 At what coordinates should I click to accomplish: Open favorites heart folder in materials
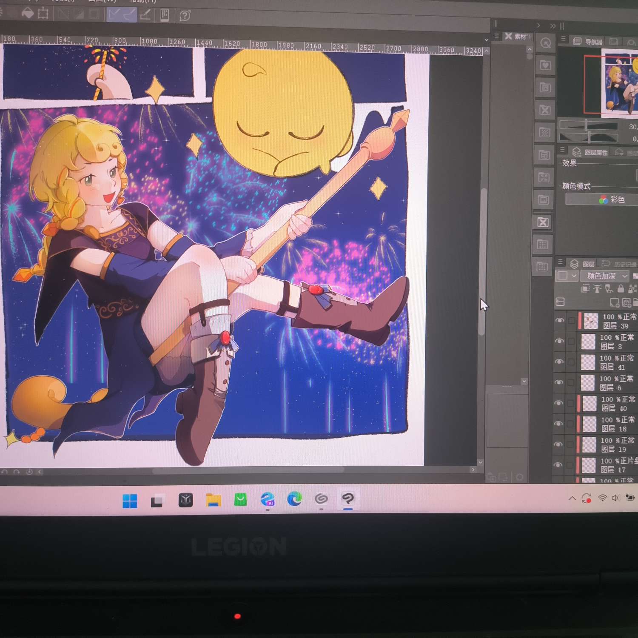(545, 66)
